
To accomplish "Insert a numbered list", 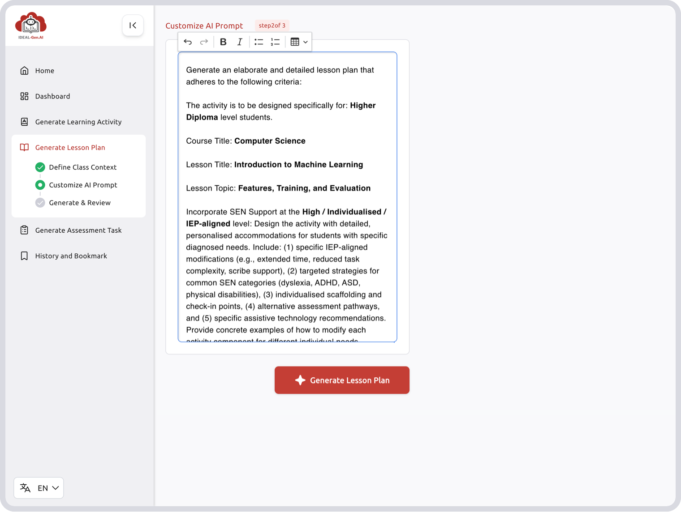I will 275,42.
